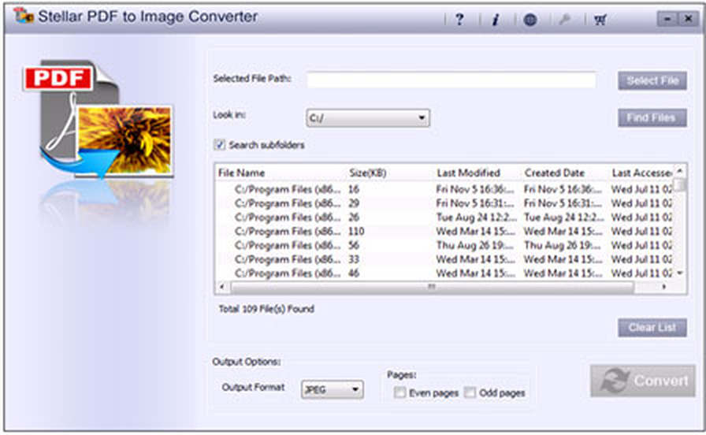706x435 pixels.
Task: Sort by the Created Date column header
Action: pyautogui.click(x=554, y=173)
